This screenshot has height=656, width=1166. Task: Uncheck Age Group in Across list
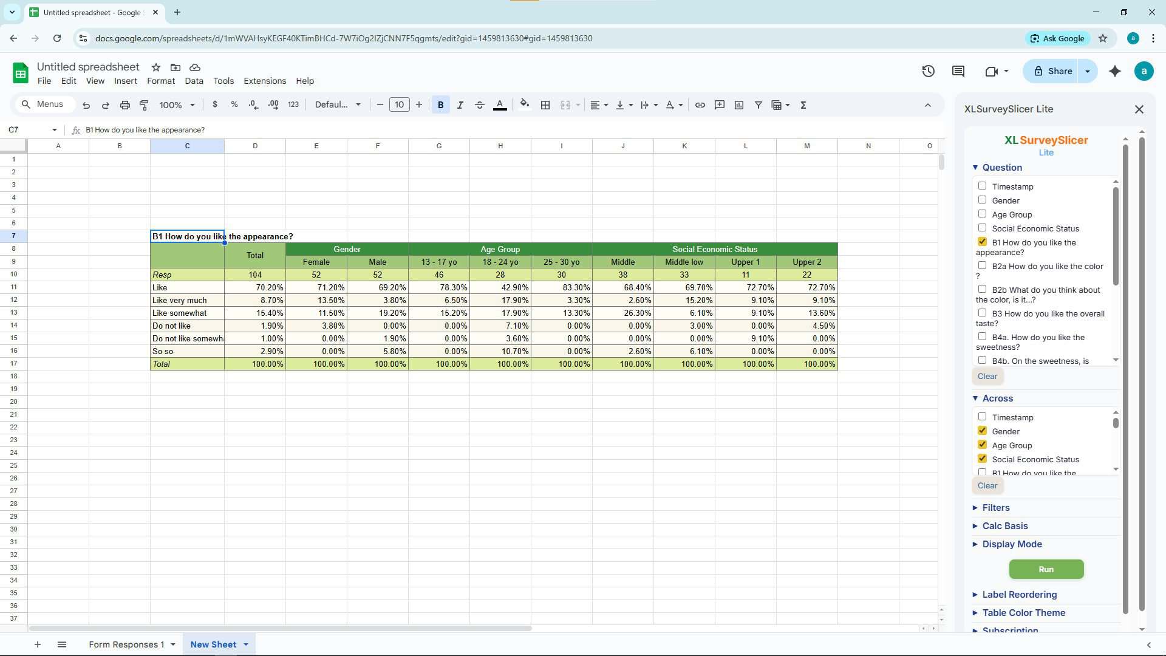(x=982, y=445)
